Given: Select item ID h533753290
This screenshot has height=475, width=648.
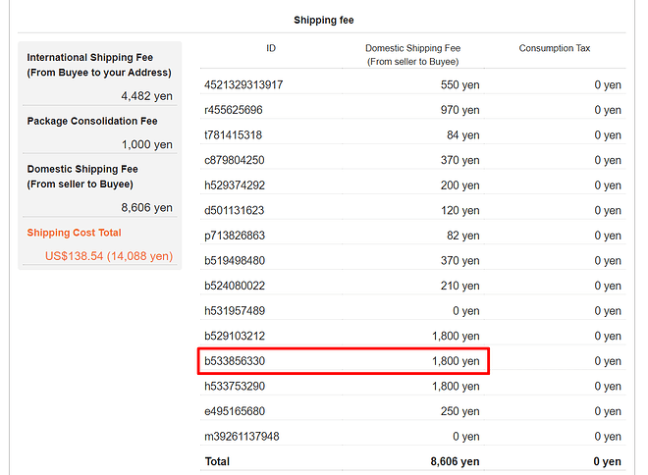Looking at the screenshot, I should [235, 387].
